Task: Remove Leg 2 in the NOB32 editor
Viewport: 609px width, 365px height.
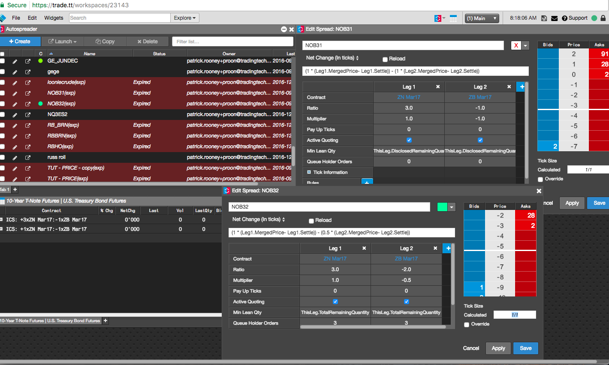Action: (x=435, y=248)
